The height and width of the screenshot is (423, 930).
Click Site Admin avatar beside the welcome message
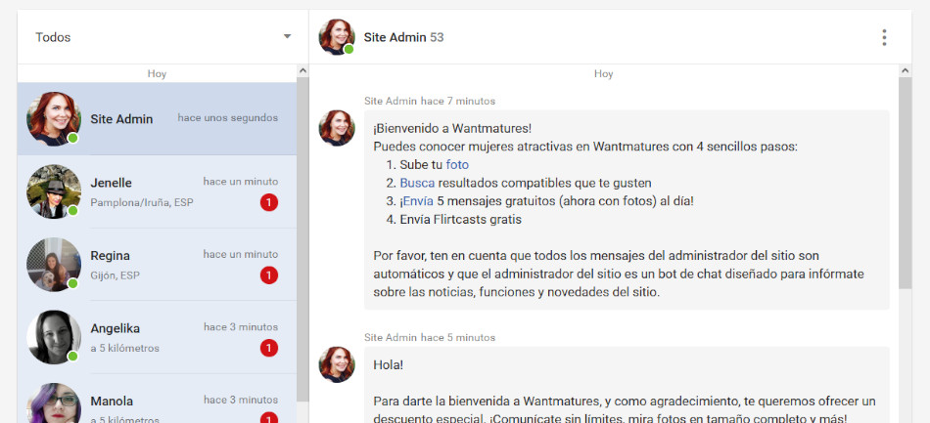[337, 128]
